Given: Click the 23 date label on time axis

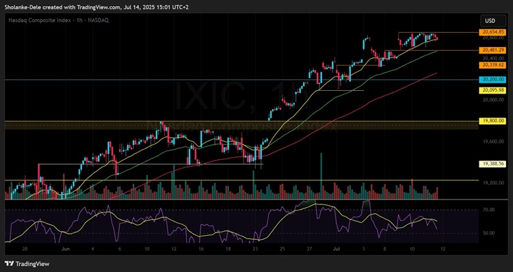Looking at the screenshot, I should click(255, 249).
